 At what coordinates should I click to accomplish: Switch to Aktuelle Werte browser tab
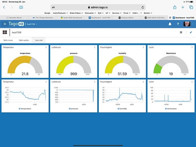click(x=14, y=18)
